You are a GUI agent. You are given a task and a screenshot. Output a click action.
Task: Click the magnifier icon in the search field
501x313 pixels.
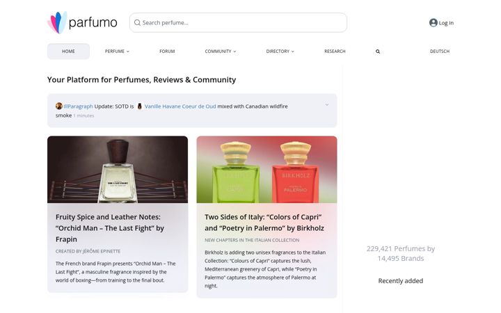tap(137, 23)
